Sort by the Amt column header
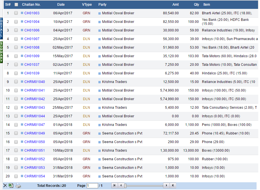The image size is (260, 190). point(175,5)
